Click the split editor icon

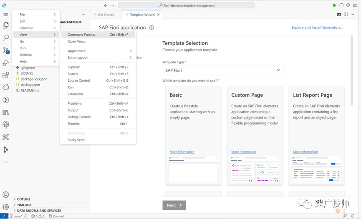coord(346,15)
